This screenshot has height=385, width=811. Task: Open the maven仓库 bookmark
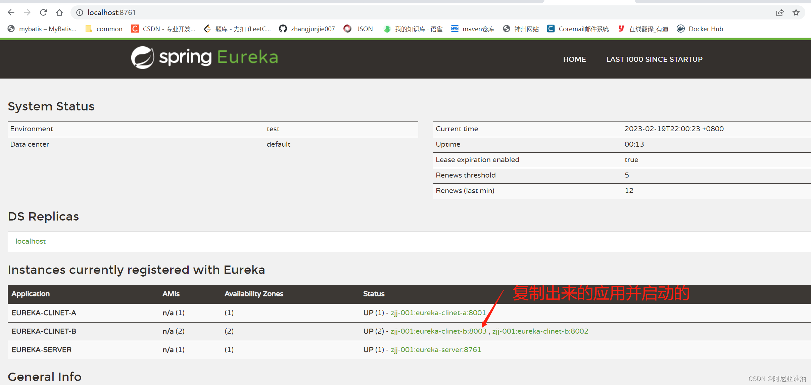(473, 29)
